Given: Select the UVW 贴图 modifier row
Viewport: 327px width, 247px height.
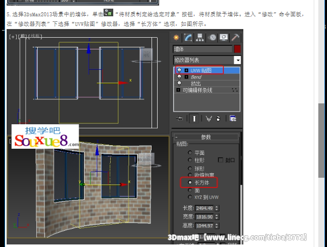Looking at the screenshot, I should pyautogui.click(x=207, y=71).
